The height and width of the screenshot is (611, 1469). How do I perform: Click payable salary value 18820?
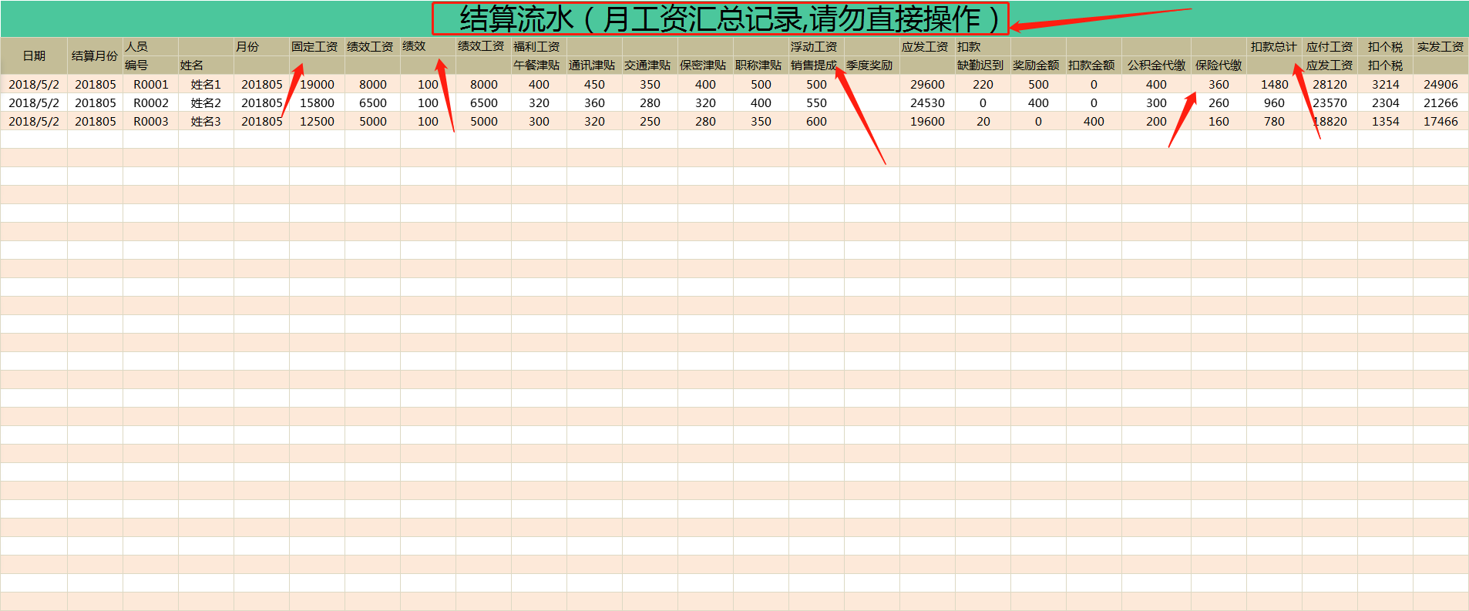1329,121
